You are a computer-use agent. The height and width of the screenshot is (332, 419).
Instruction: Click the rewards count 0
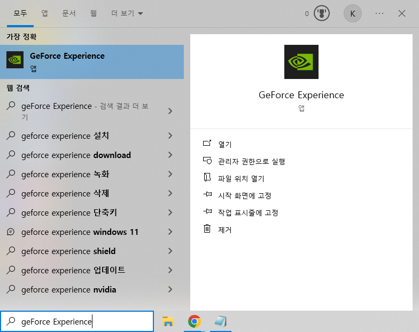tap(307, 14)
